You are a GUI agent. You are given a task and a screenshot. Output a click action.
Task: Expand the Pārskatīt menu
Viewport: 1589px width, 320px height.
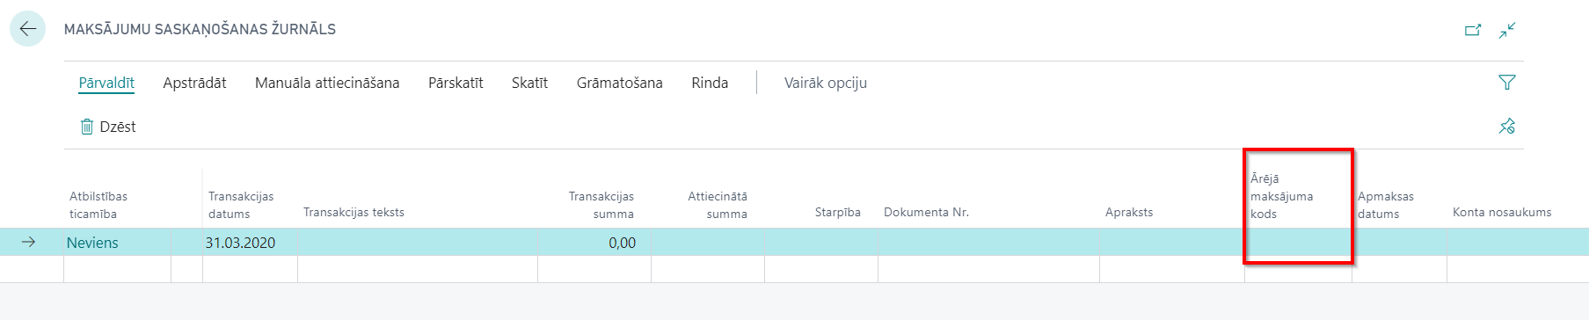pyautogui.click(x=456, y=83)
